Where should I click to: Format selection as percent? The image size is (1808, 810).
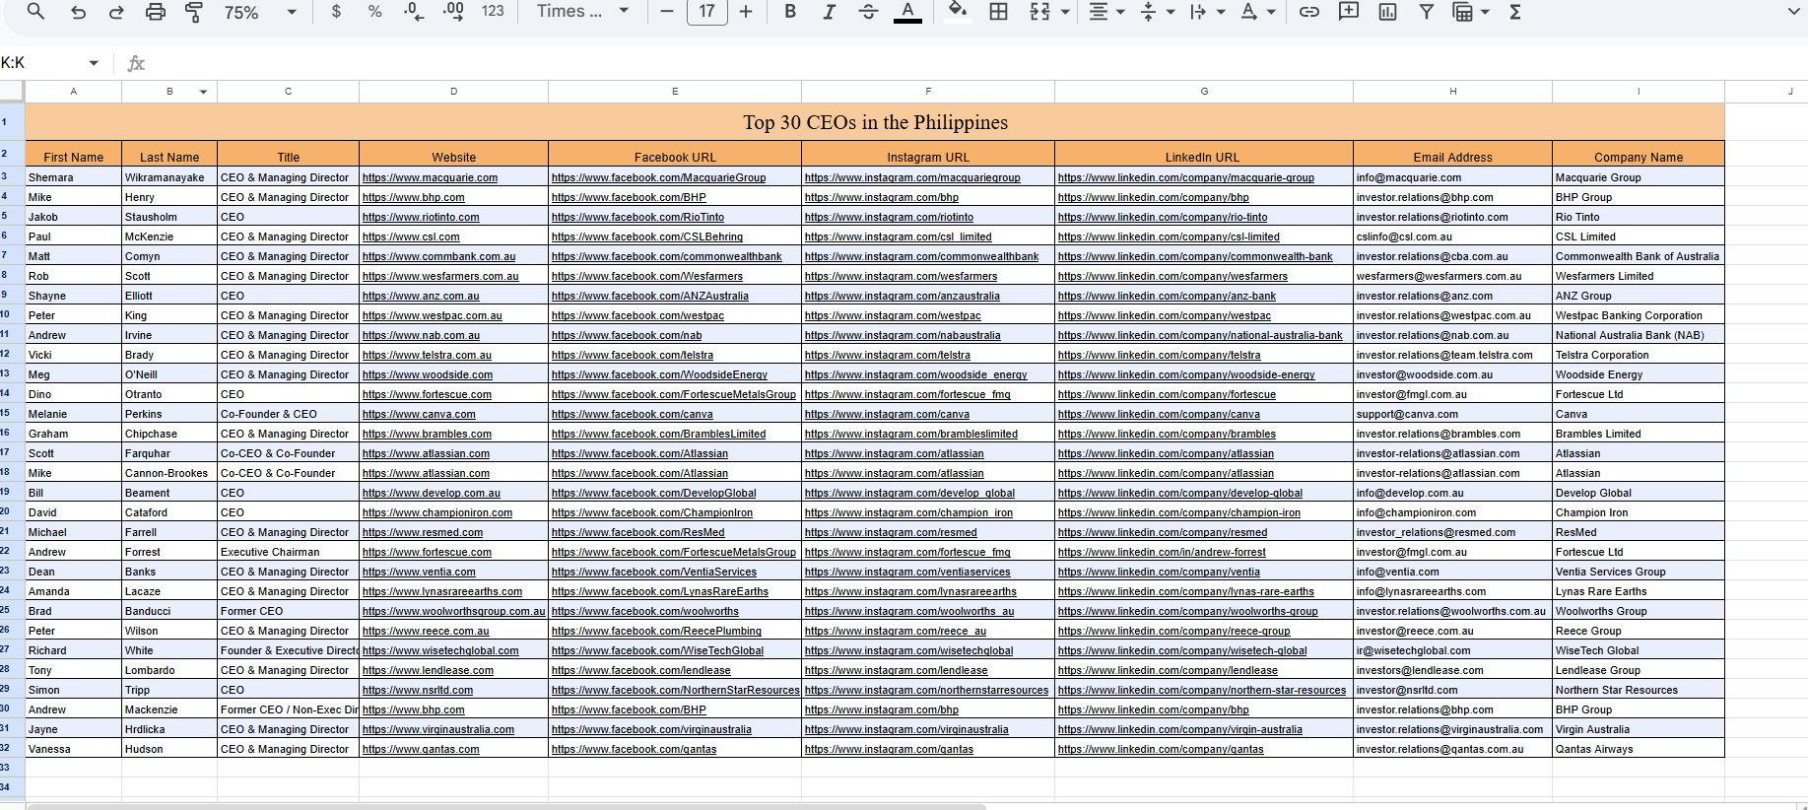pyautogui.click(x=374, y=12)
